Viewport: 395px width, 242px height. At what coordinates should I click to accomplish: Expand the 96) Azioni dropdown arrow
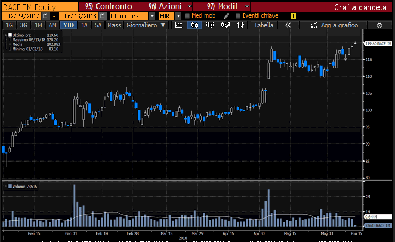[190, 6]
